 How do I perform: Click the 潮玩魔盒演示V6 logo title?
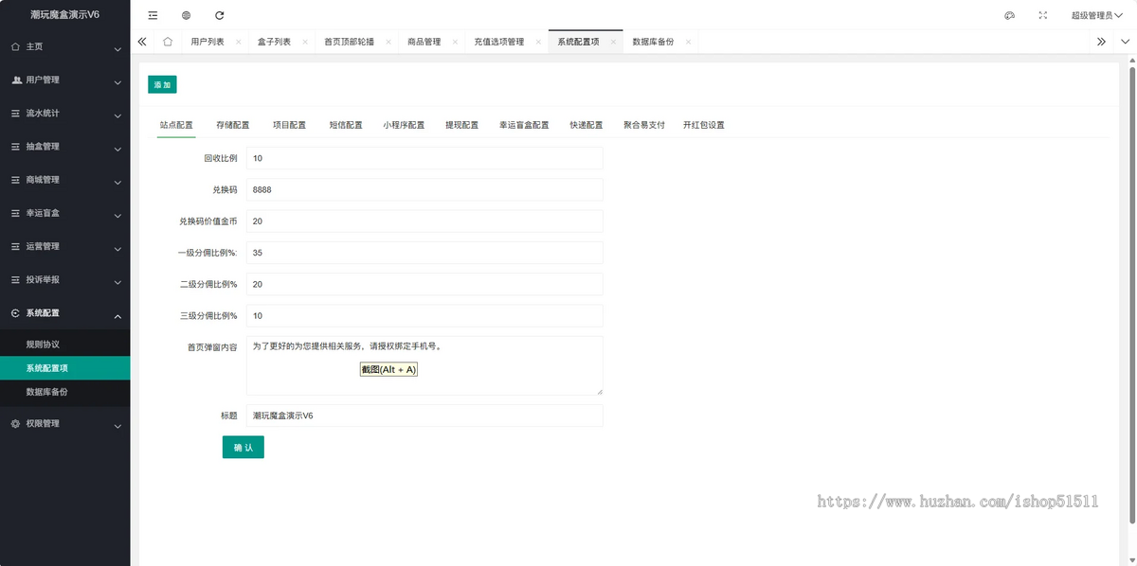[64, 15]
